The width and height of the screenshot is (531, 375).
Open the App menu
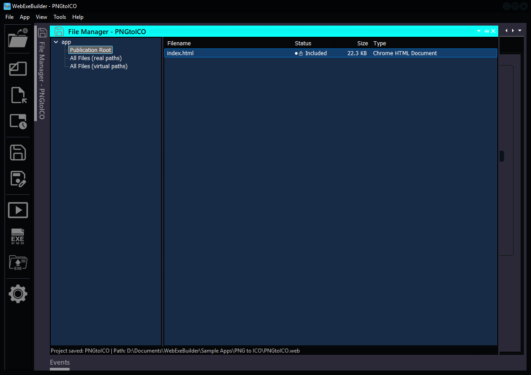[x=25, y=17]
